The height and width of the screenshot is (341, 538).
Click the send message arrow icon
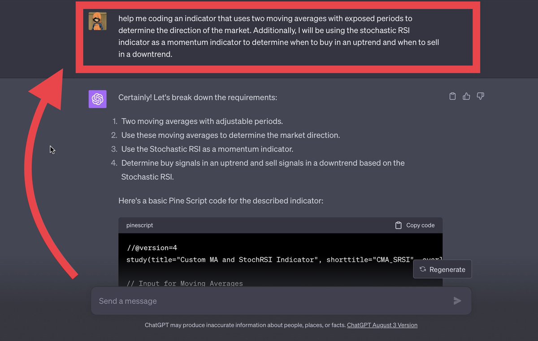(457, 301)
